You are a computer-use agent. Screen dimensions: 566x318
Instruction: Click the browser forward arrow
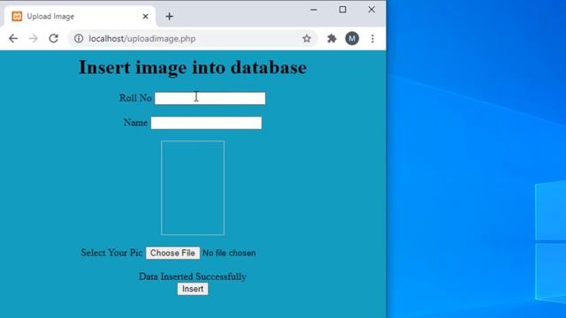pos(34,39)
